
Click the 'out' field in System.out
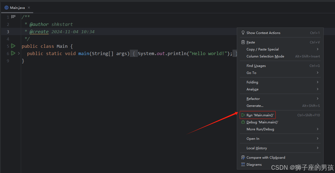161,53
